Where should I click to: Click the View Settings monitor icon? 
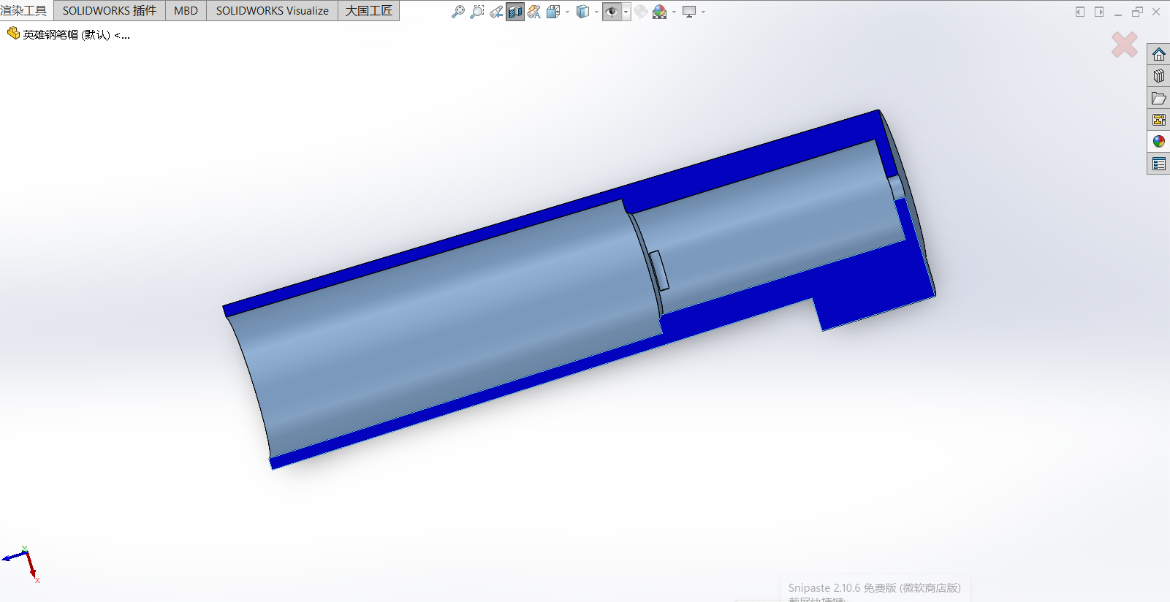click(x=689, y=12)
